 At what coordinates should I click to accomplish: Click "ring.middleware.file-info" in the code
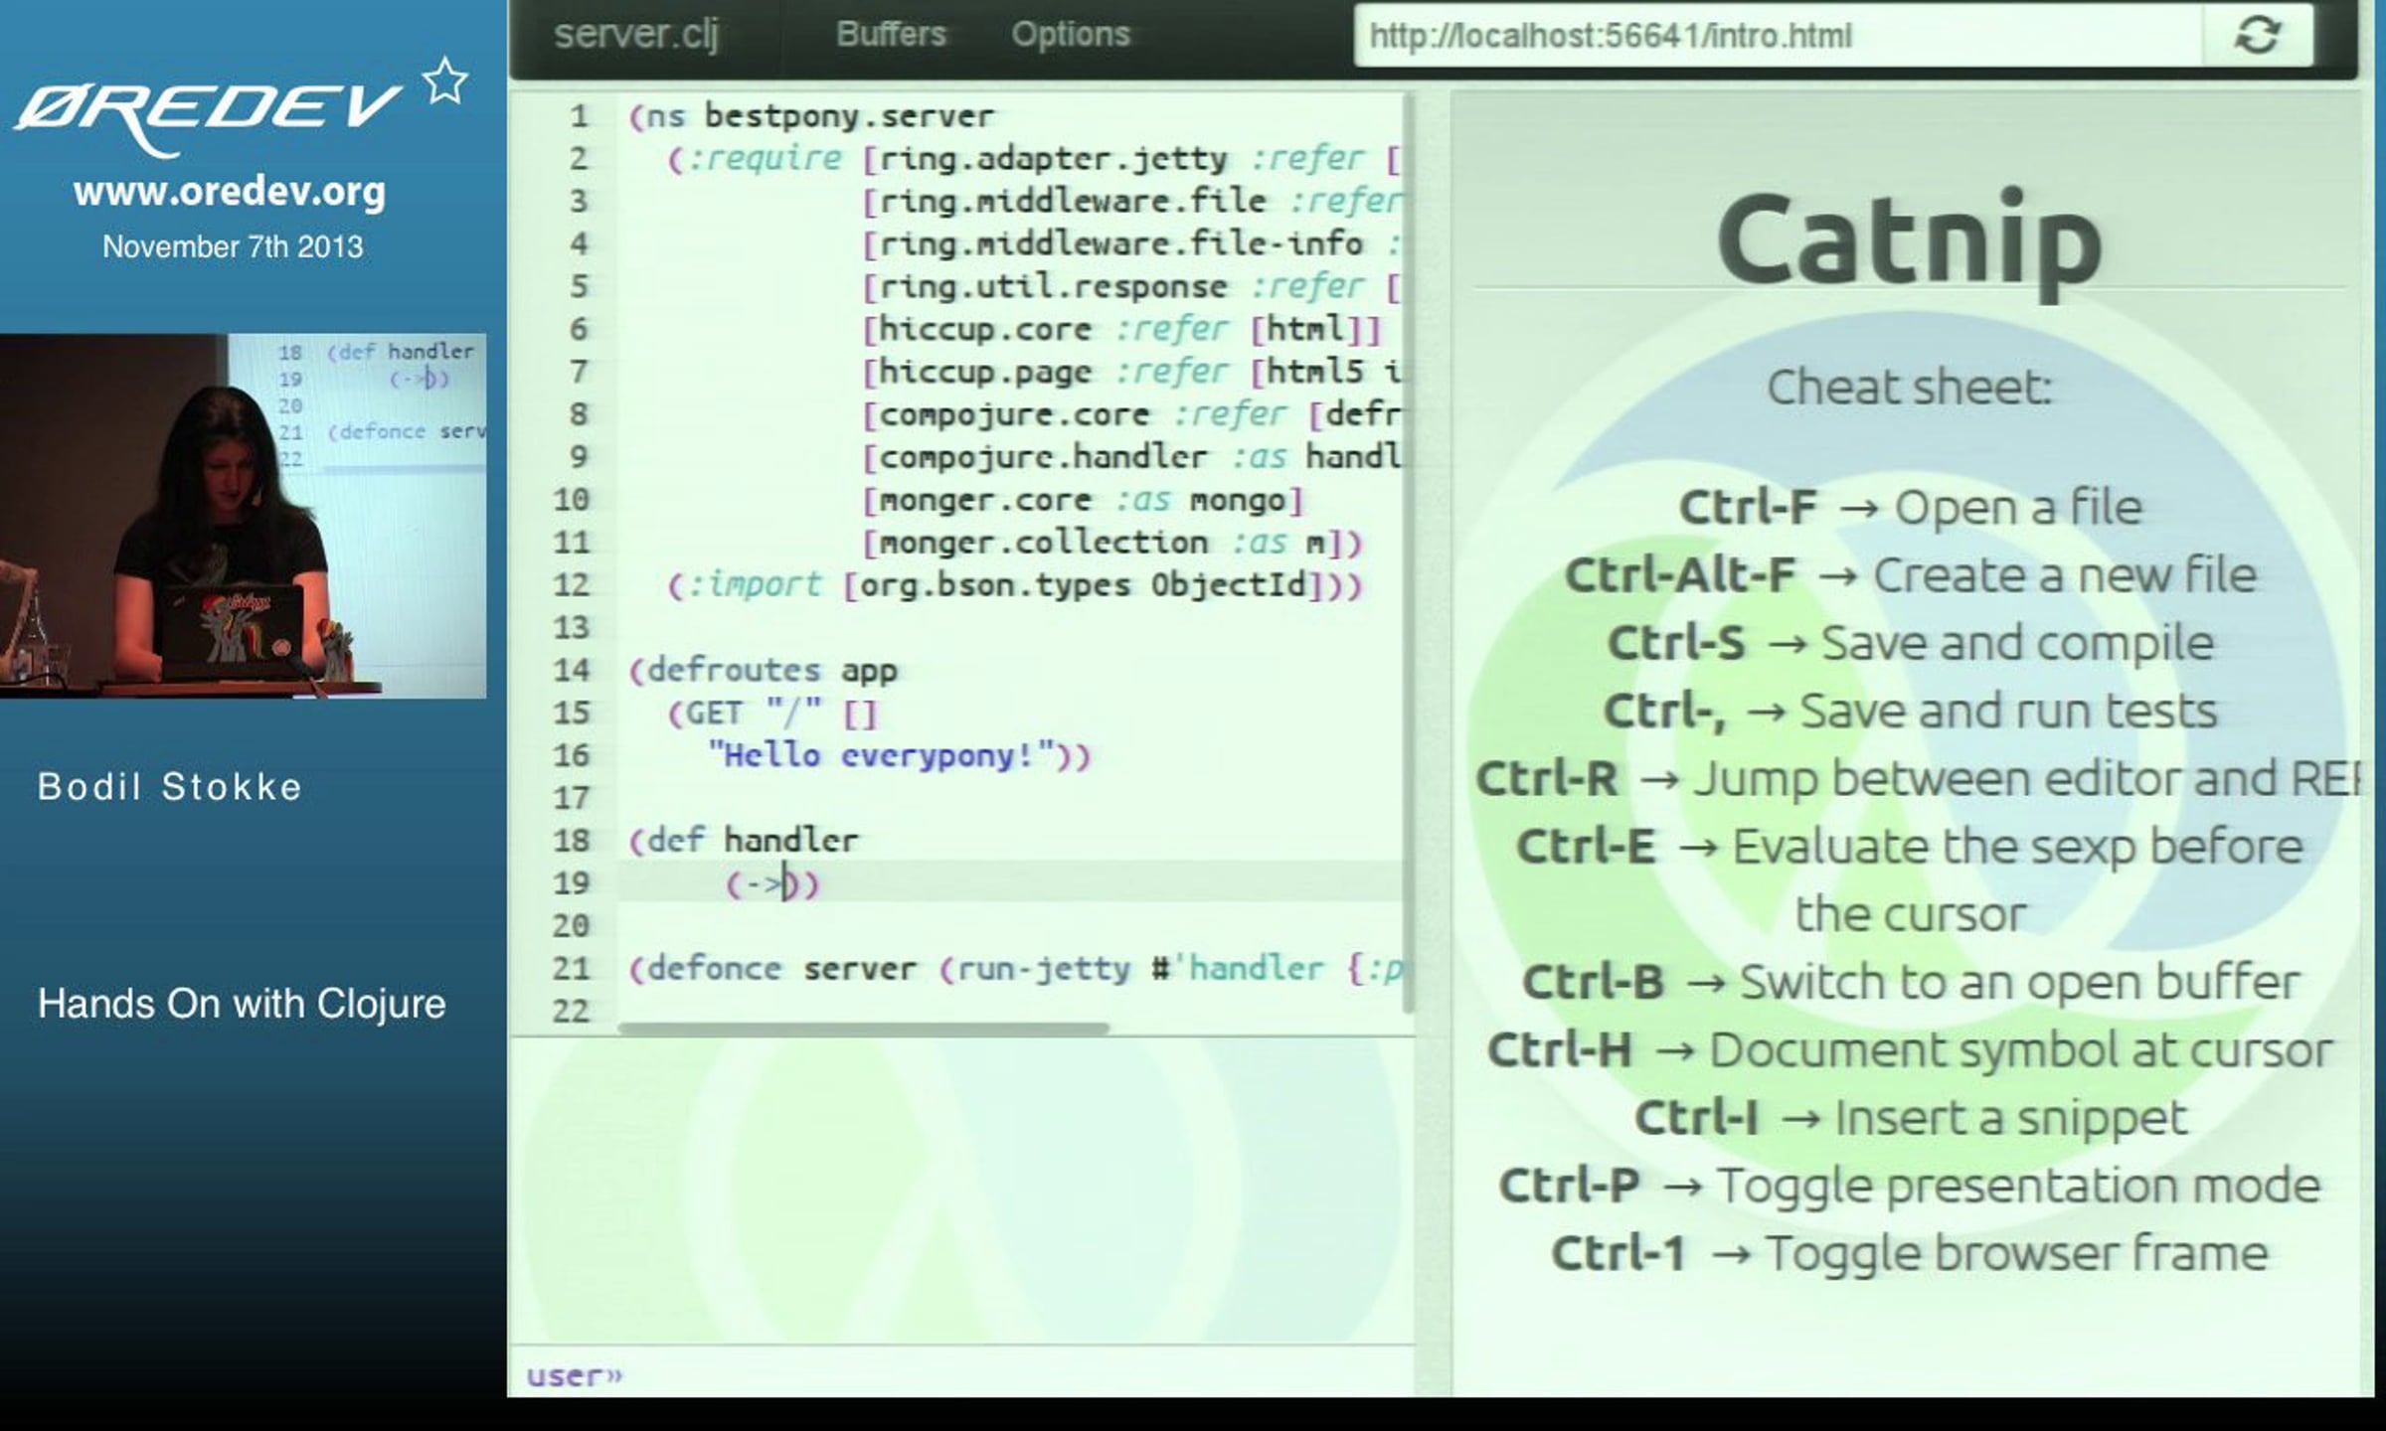1121,243
